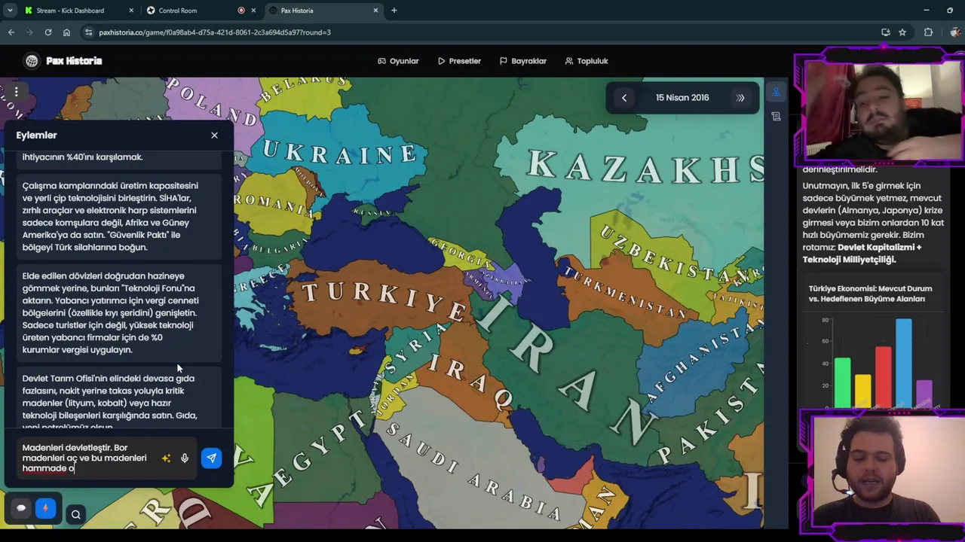Viewport: 965px width, 542px height.
Task: Go to browser home page
Action: tap(66, 32)
